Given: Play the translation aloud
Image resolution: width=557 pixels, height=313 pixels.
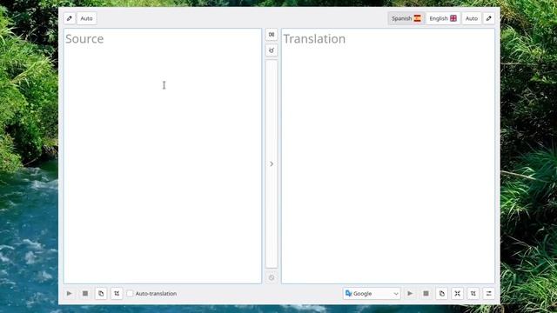Looking at the screenshot, I should click(410, 294).
